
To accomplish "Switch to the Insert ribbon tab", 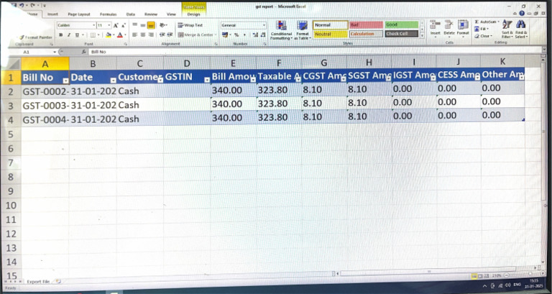I will point(52,14).
